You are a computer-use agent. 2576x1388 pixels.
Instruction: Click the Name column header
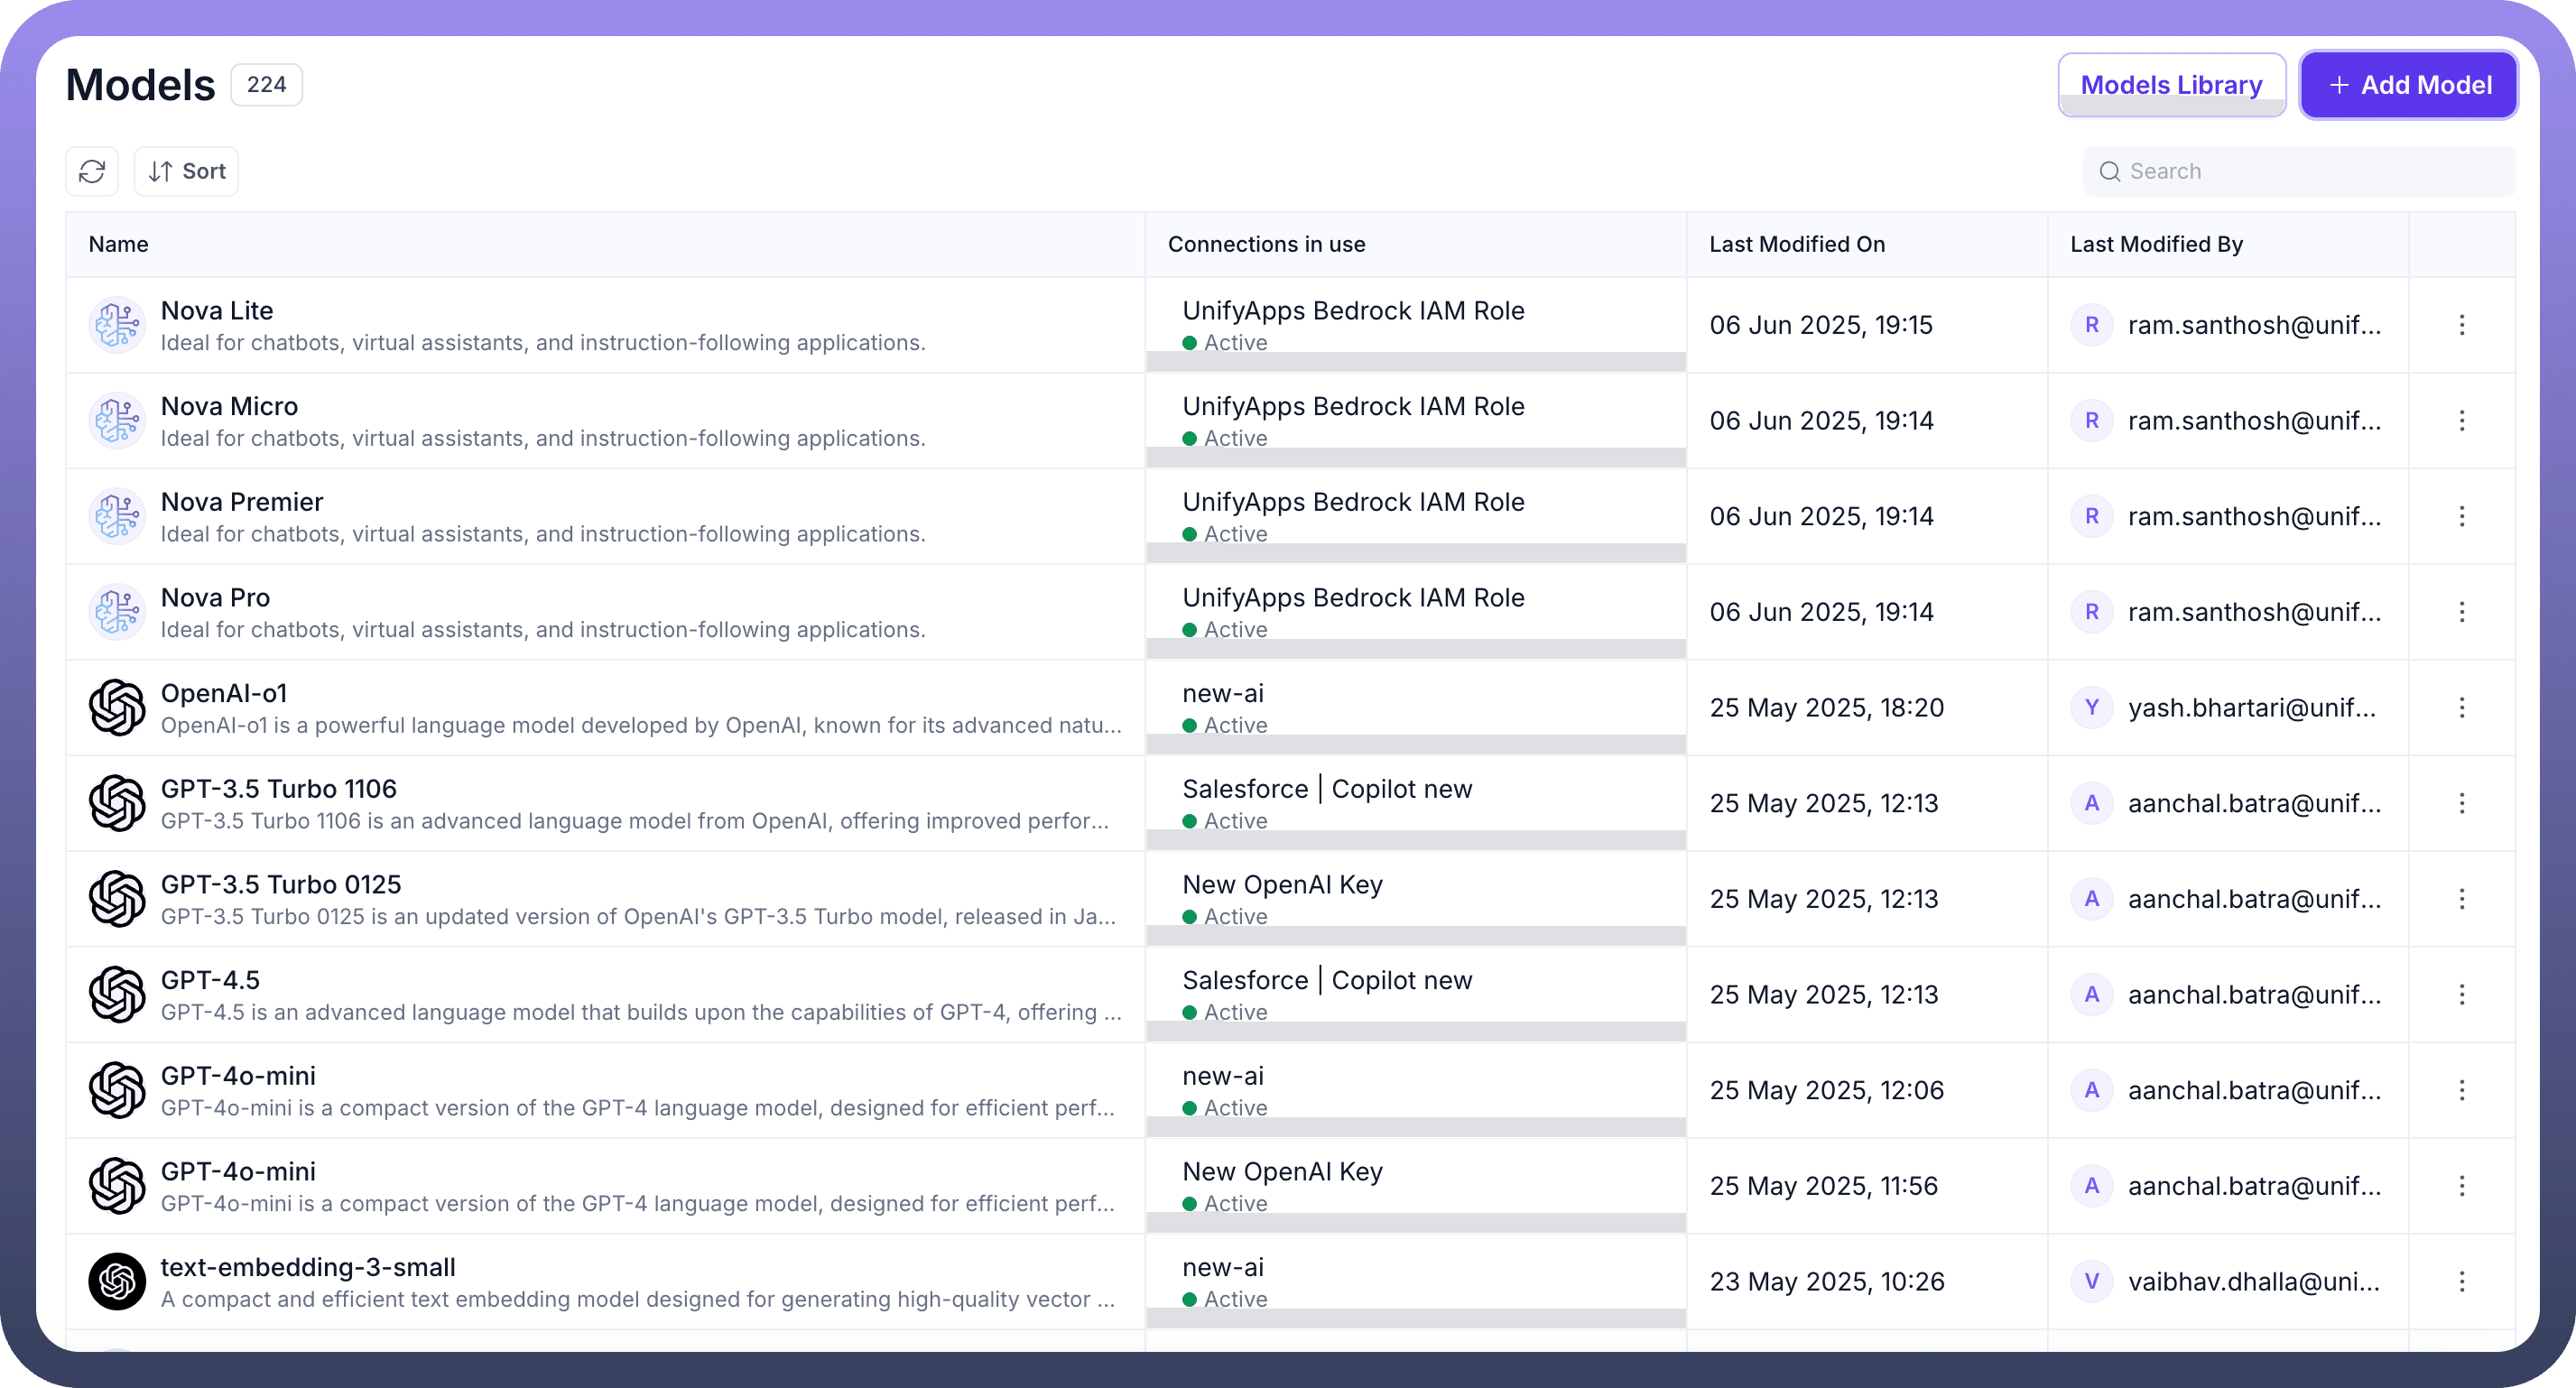118,244
